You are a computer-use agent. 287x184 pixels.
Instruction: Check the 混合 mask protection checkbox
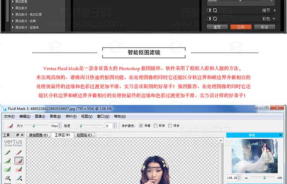(170, 125)
